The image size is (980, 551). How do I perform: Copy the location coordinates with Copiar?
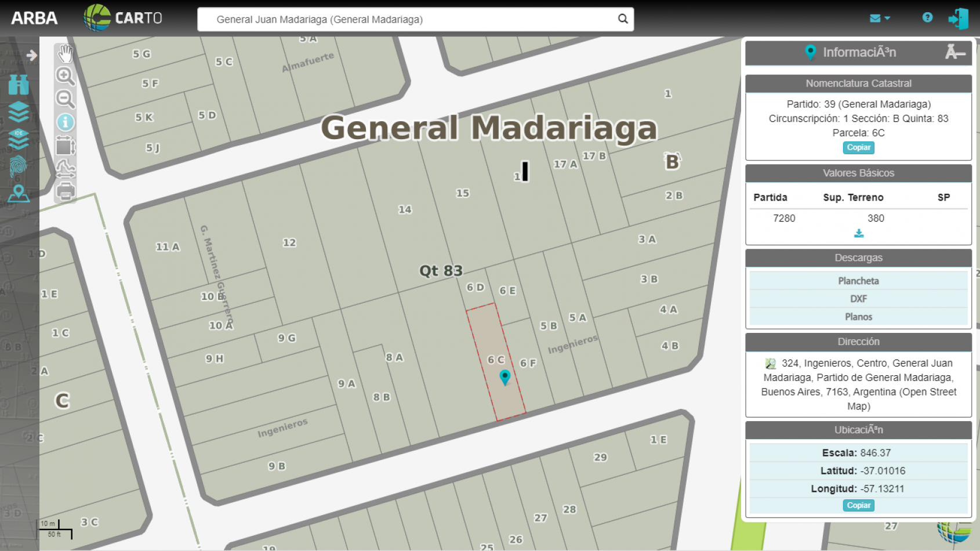tap(858, 505)
